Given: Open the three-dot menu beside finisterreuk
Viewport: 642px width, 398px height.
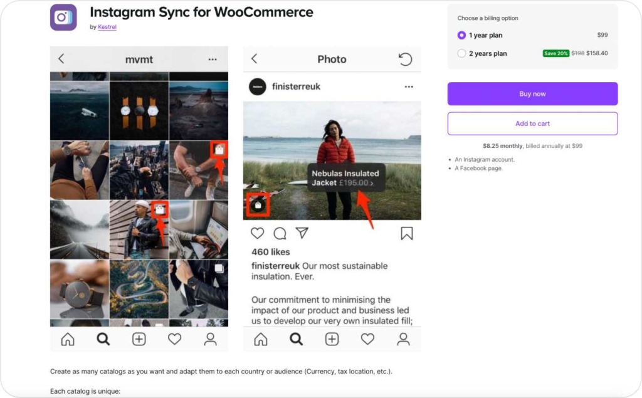Looking at the screenshot, I should click(409, 86).
